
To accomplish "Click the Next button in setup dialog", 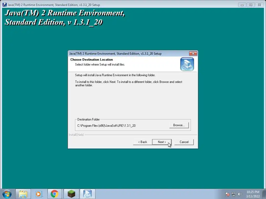I will (162, 142).
